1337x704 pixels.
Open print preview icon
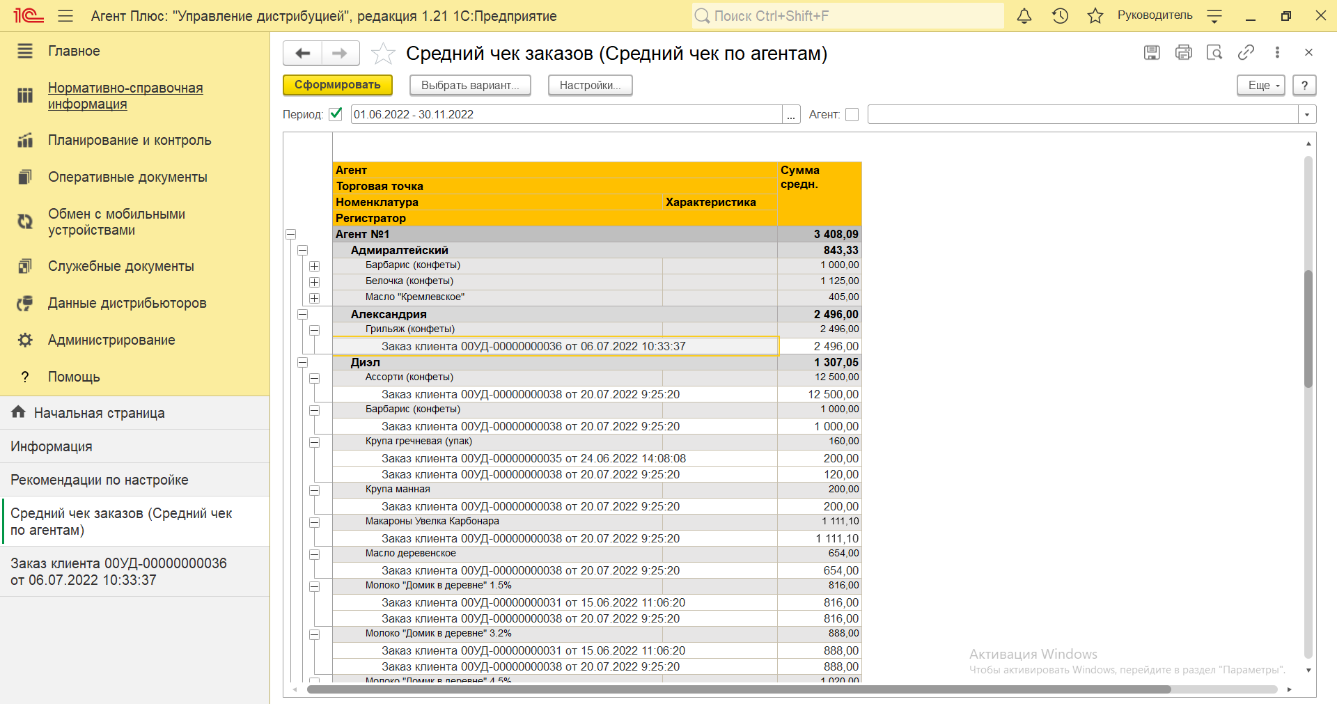coord(1214,52)
